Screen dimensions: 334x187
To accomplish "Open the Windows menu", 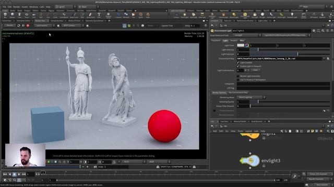I will point(33,7).
